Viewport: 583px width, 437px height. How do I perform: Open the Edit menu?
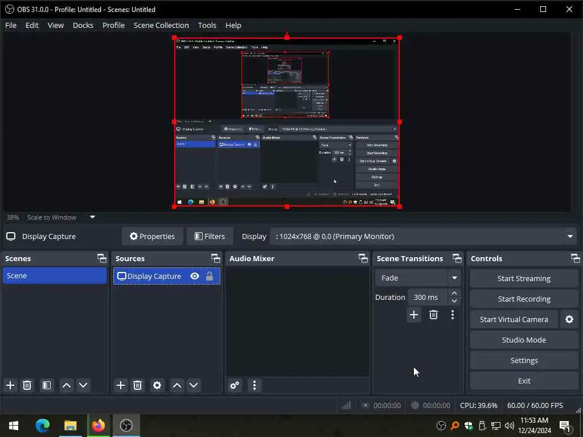tap(32, 25)
